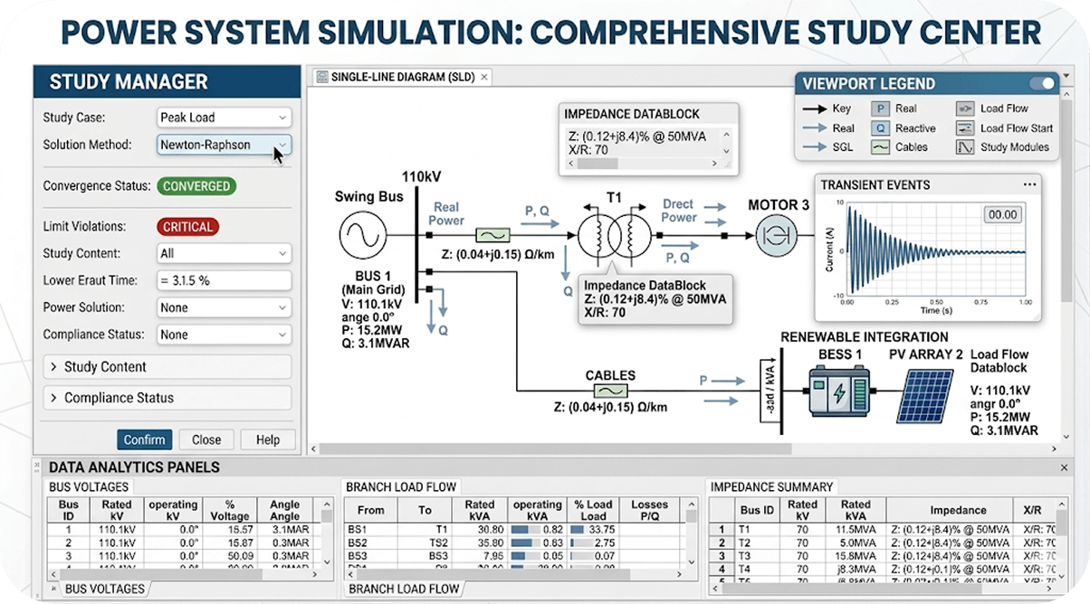This screenshot has height=604, width=1090.
Task: Select the SINGLE-LINE DIAGRAM (SLD) tab
Action: [x=402, y=77]
